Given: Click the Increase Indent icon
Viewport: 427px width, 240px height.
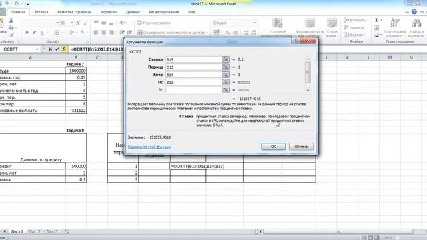Looking at the screenshot, I should 130,33.
